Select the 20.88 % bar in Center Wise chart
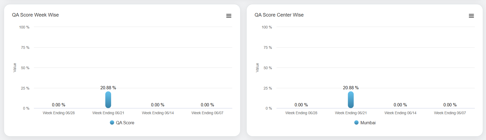Viewport: 486px width, 140px height. [x=351, y=100]
